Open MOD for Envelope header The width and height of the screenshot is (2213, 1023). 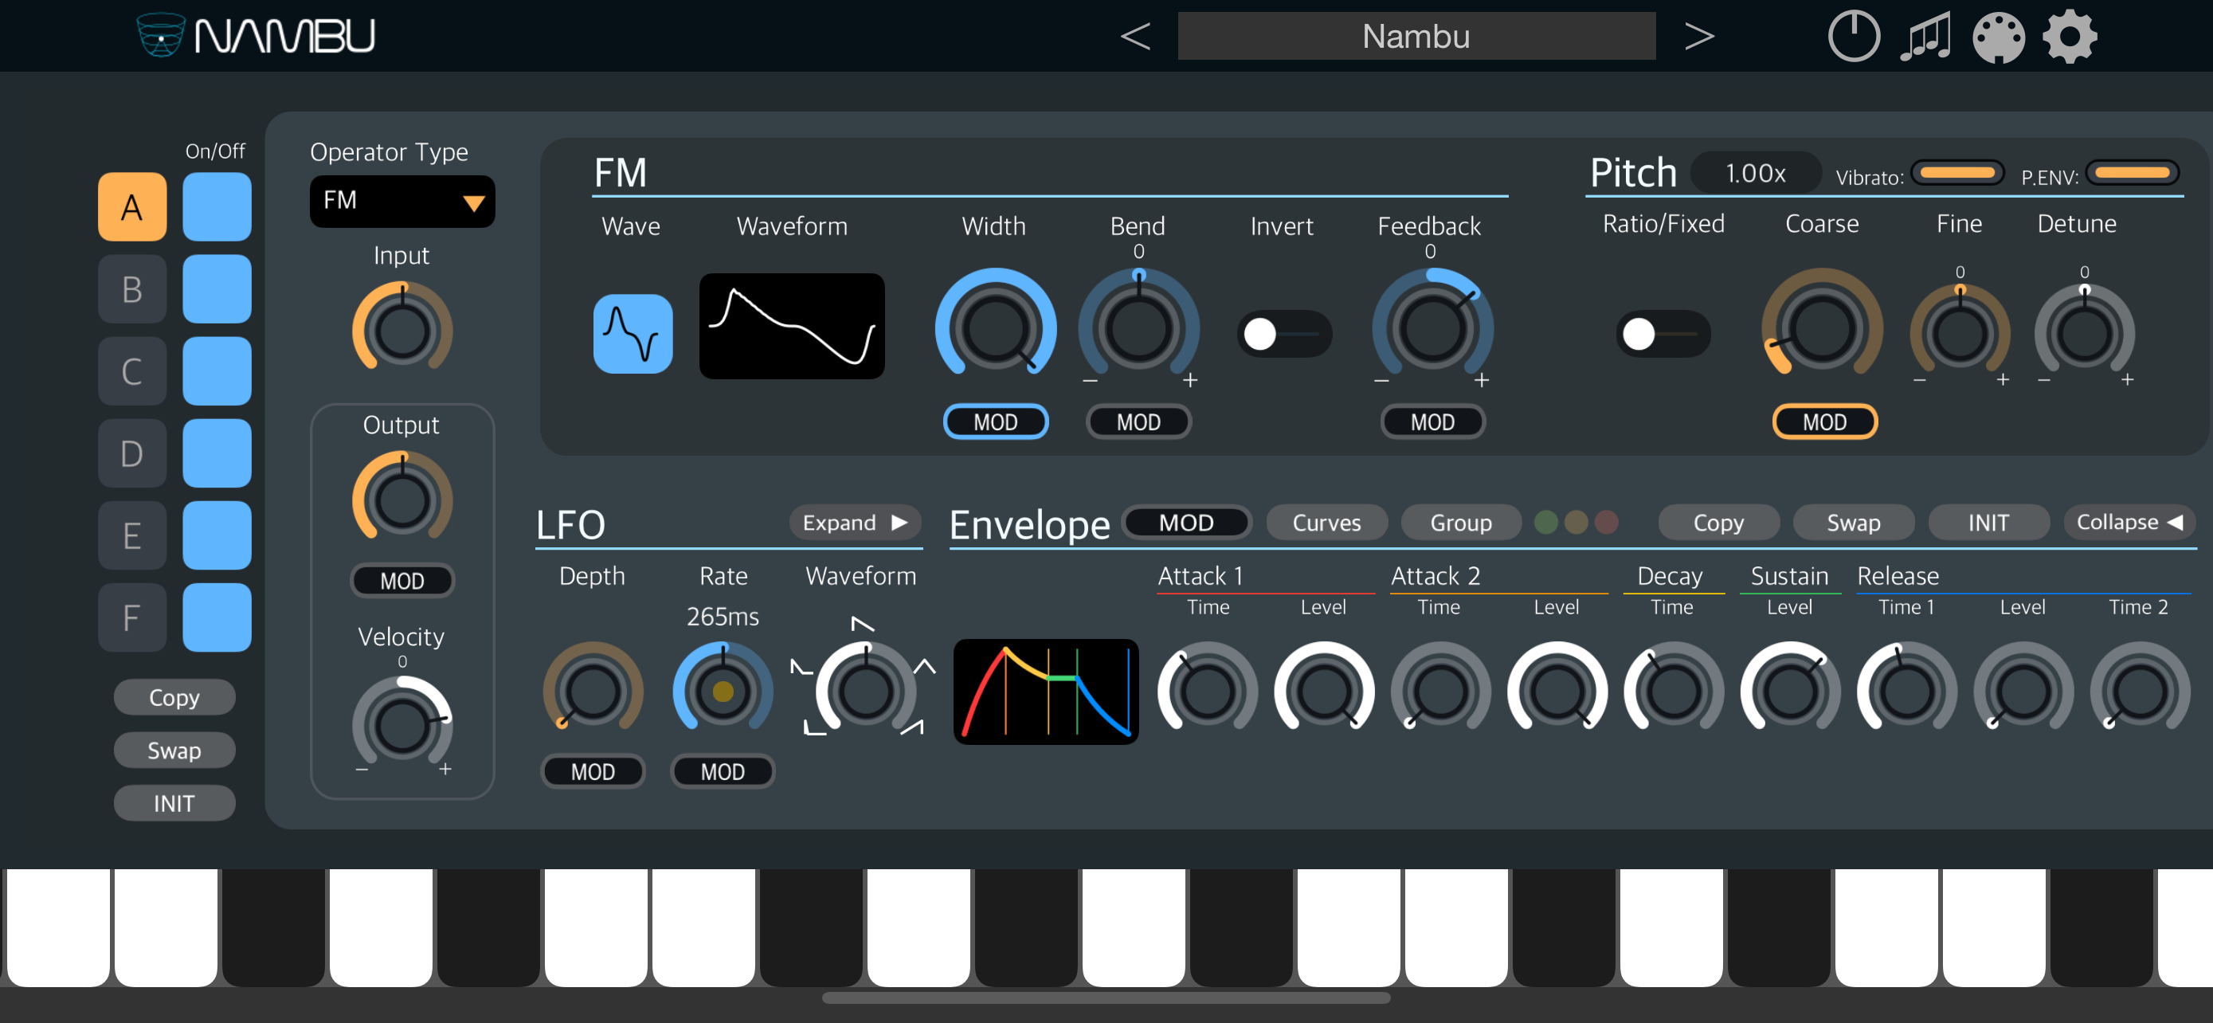[x=1185, y=522]
